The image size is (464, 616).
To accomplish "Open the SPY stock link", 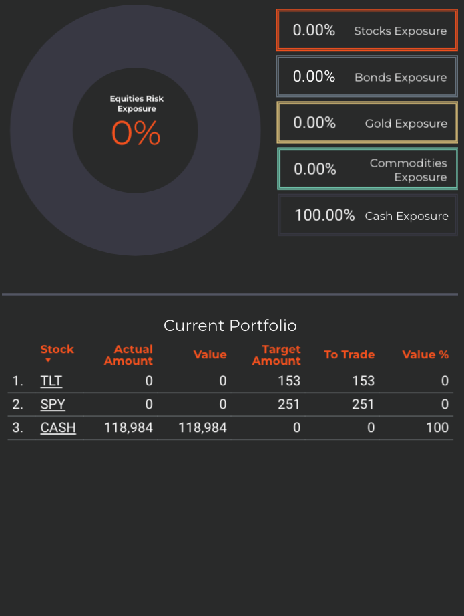I will point(53,404).
